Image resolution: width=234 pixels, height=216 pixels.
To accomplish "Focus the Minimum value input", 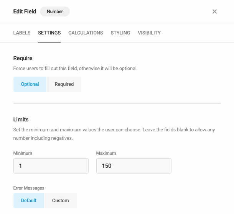I will click(x=51, y=166).
